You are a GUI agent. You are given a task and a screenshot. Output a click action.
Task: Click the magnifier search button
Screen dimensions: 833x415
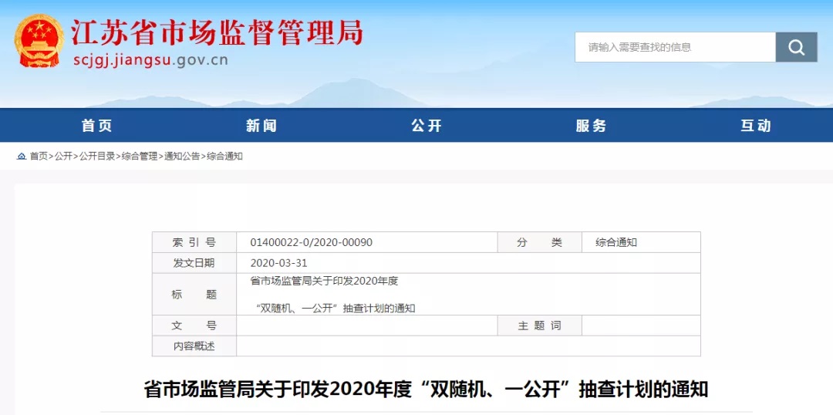pyautogui.click(x=796, y=47)
